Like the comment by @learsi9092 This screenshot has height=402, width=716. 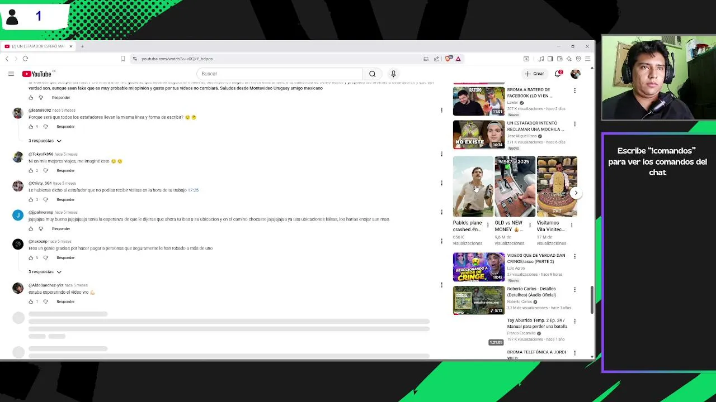coord(31,127)
